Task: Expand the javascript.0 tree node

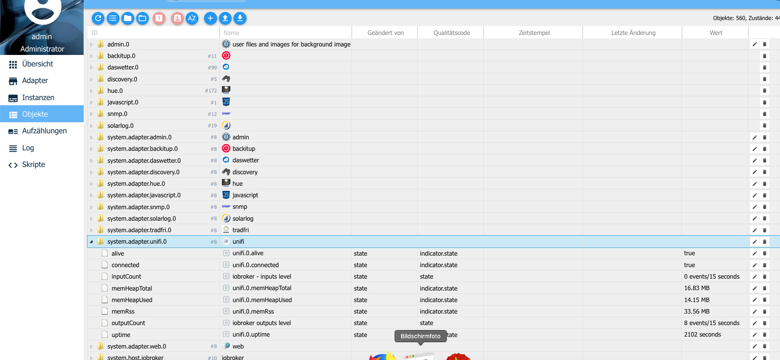Action: coord(91,102)
